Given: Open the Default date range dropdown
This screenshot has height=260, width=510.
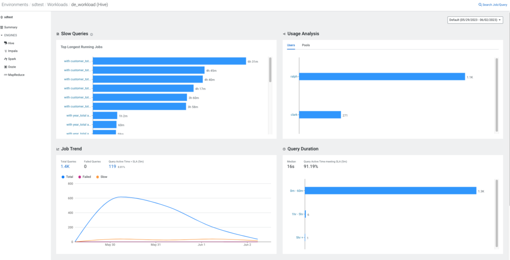Looking at the screenshot, I should tap(475, 20).
